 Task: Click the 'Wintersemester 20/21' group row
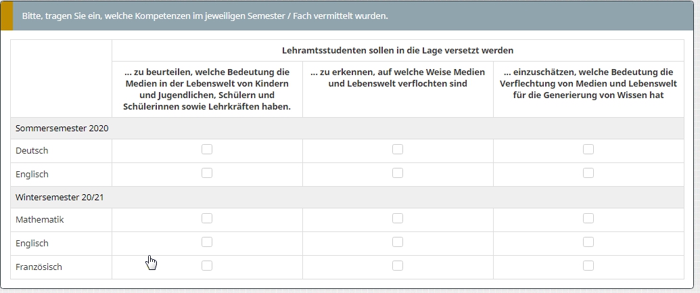point(60,197)
